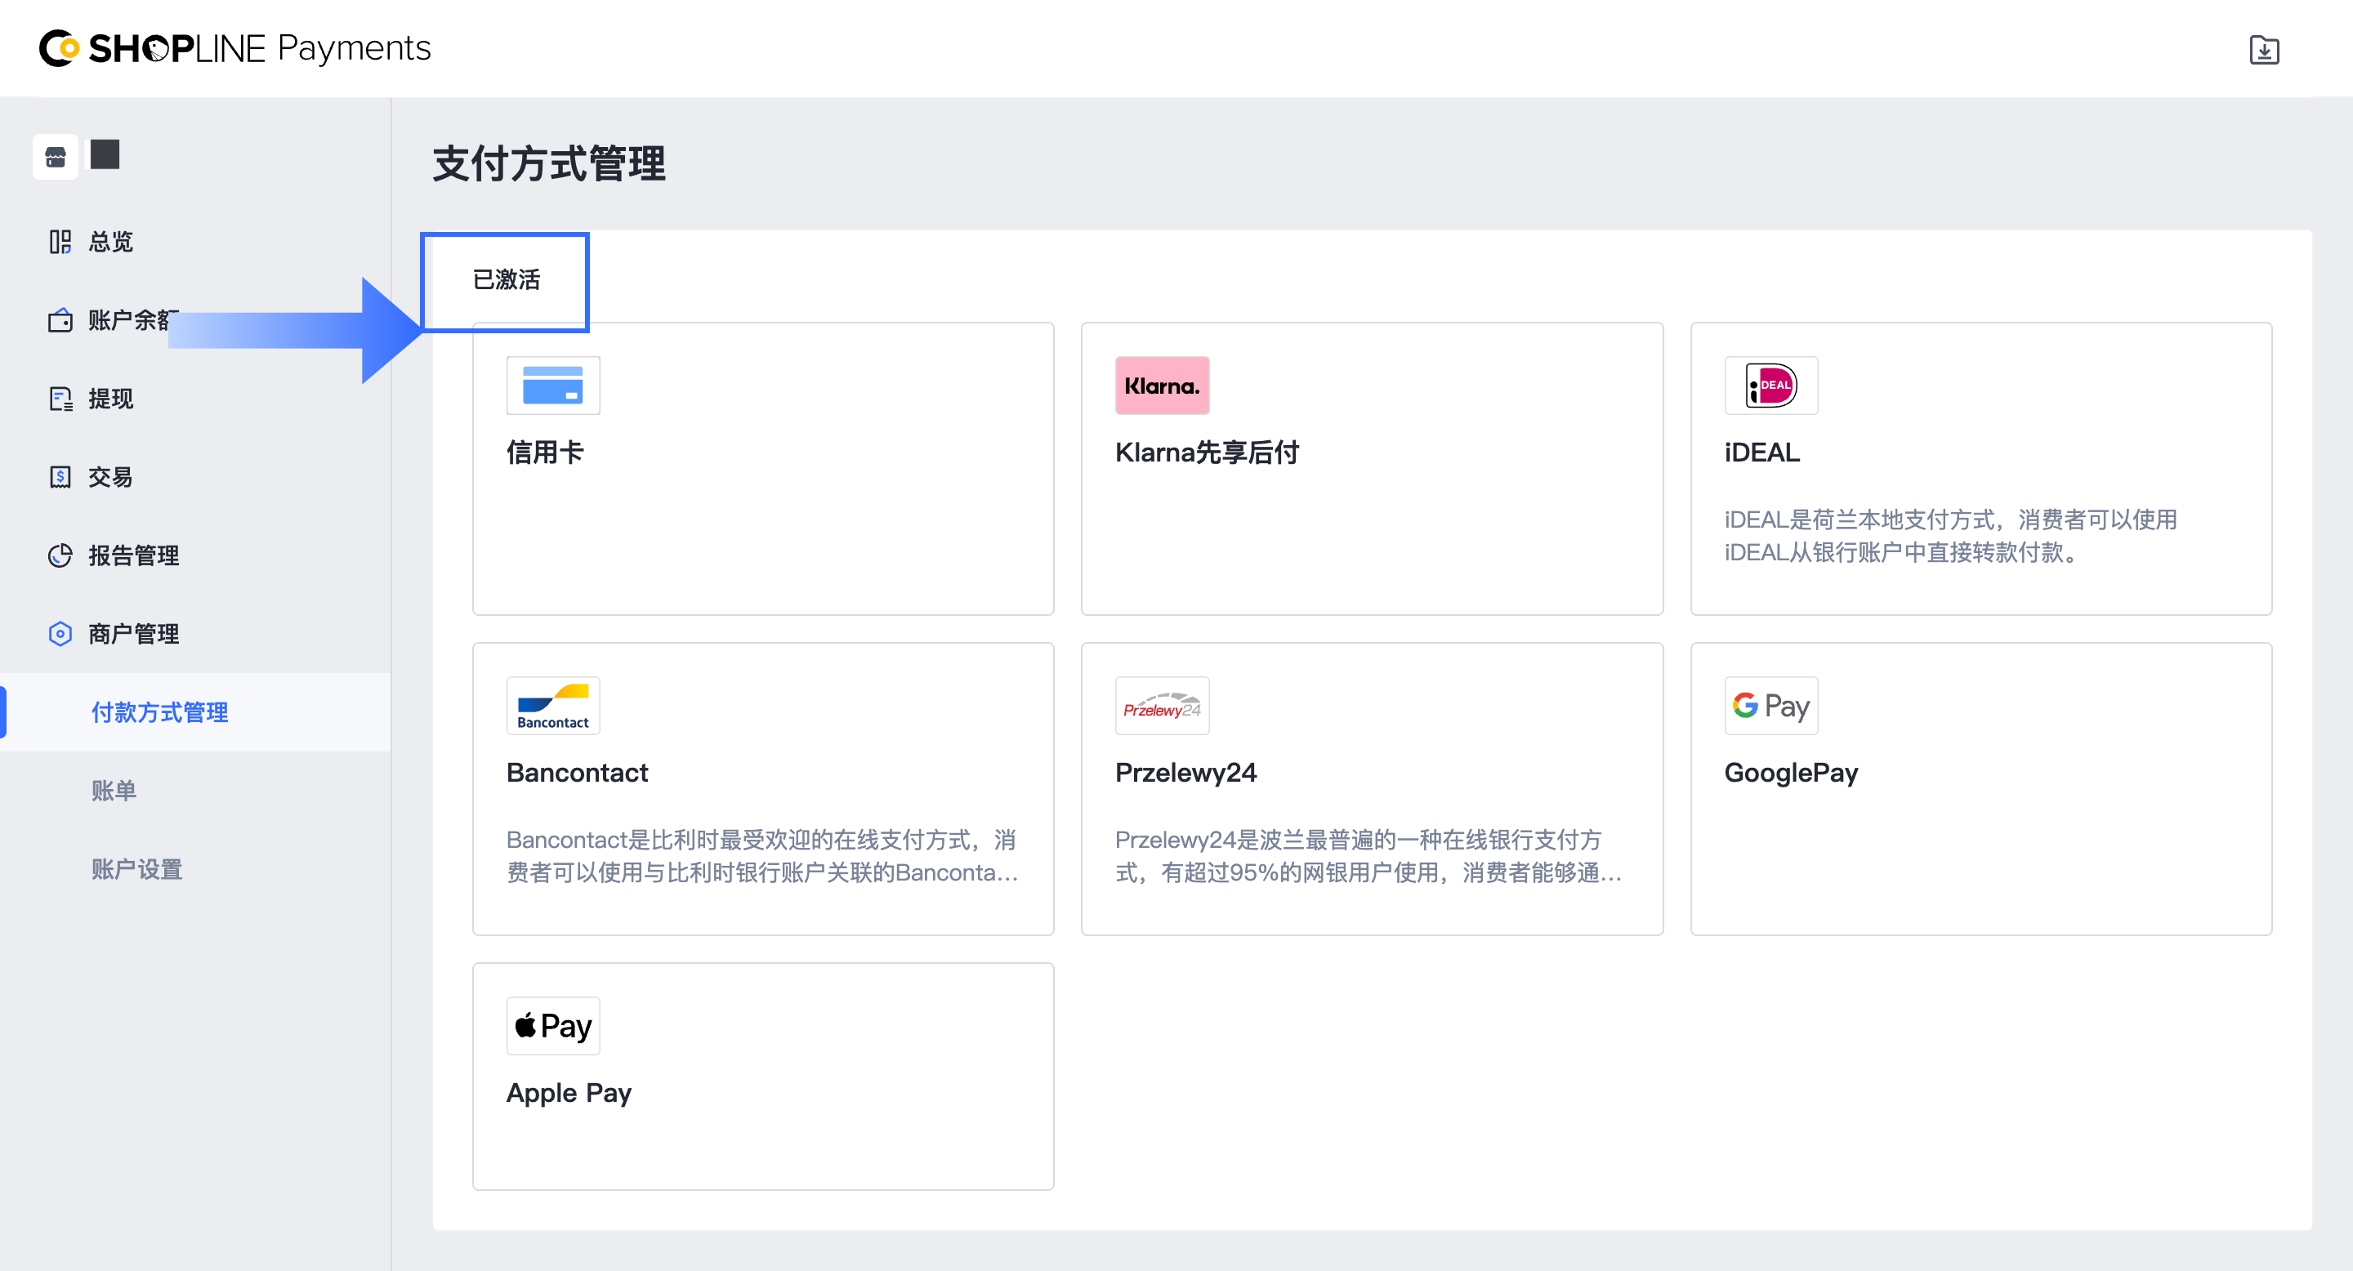Click the Przelewy24 description text
Image resolution: width=2353 pixels, height=1271 pixels.
[1369, 857]
